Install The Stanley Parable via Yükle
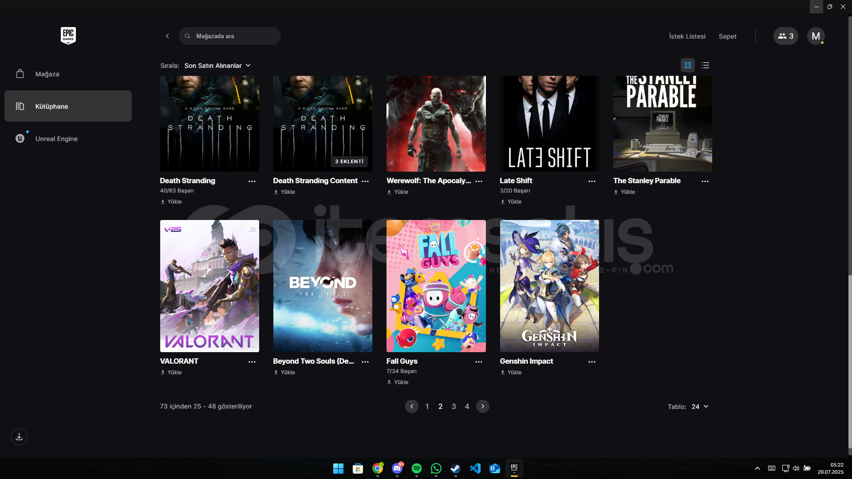 pyautogui.click(x=624, y=192)
